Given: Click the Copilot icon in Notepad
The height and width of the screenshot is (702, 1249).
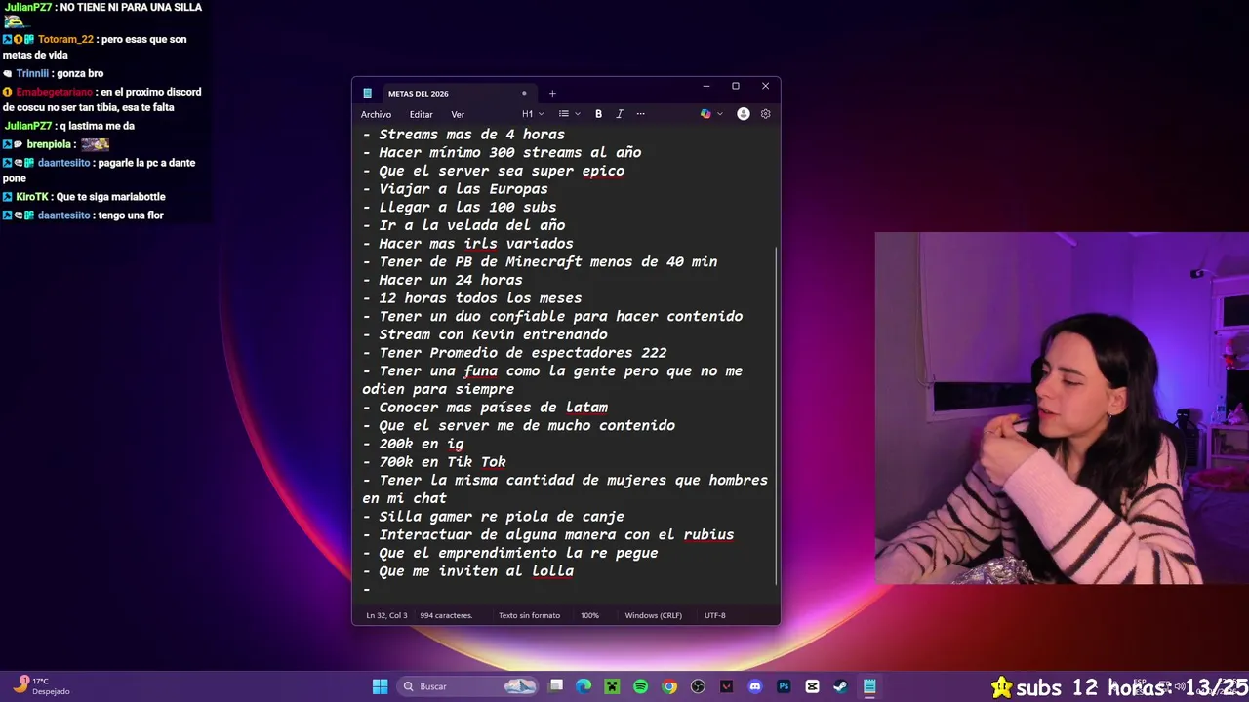Looking at the screenshot, I should (x=705, y=114).
